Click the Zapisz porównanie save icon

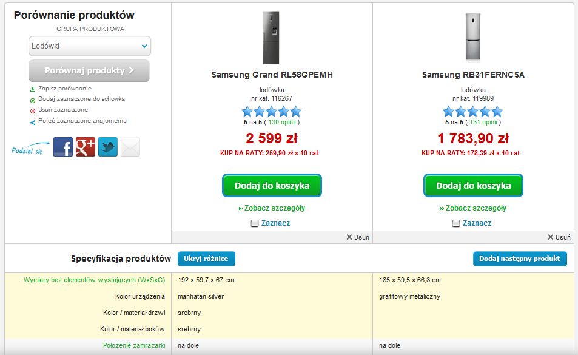click(x=33, y=89)
